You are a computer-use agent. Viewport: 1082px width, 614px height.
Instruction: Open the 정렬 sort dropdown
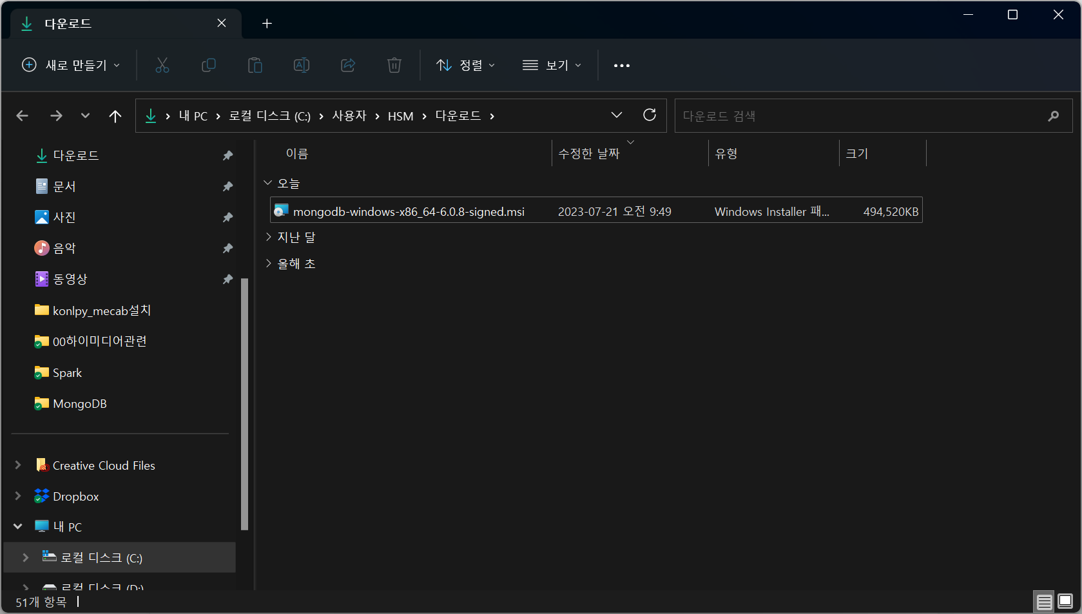[x=466, y=65]
